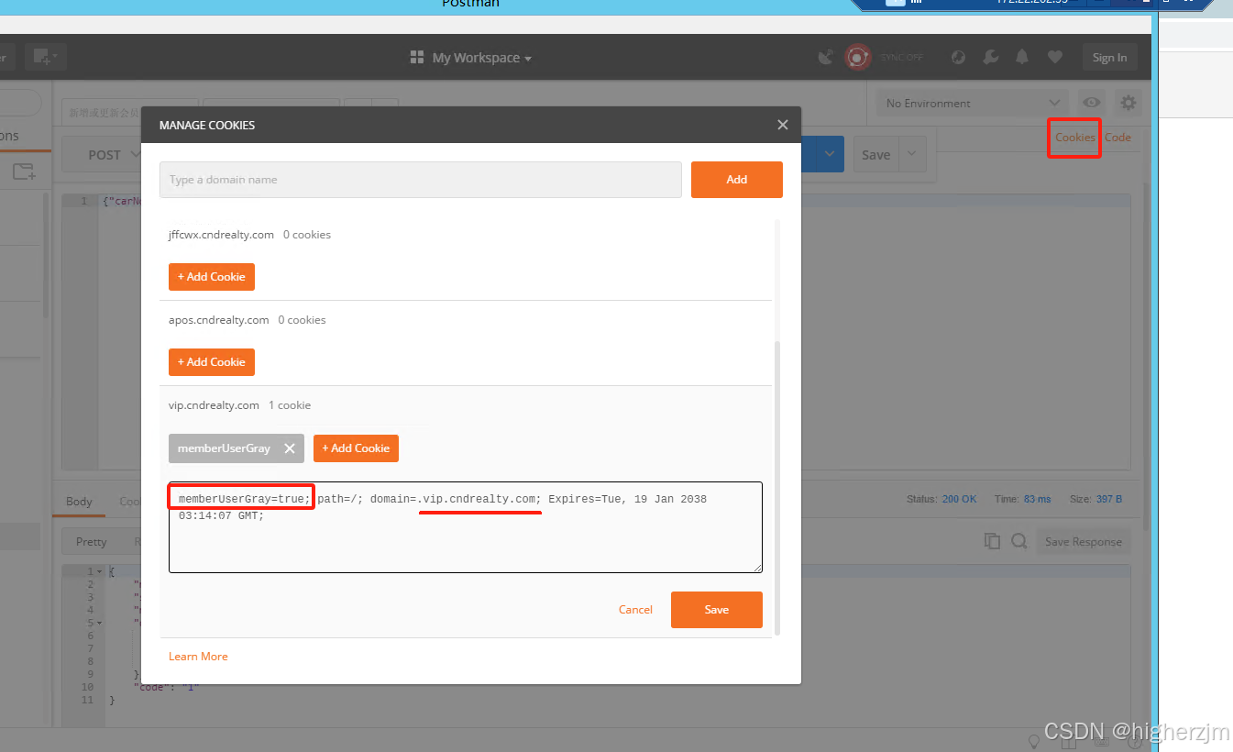Click the vip.cndrealty.com domain name
1233x752 pixels.
214,405
